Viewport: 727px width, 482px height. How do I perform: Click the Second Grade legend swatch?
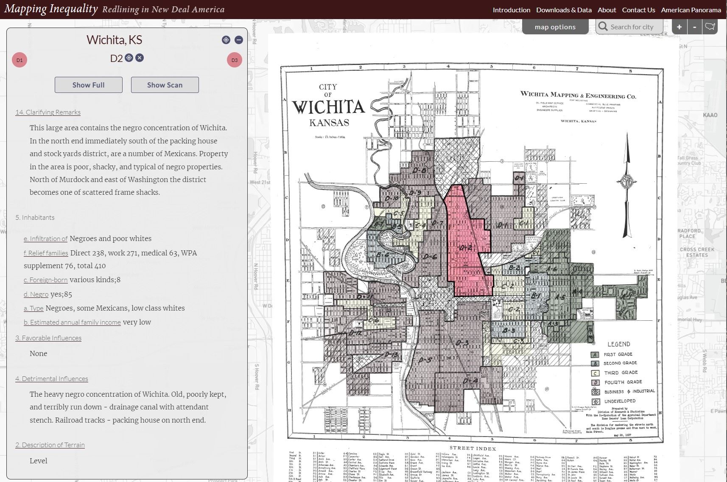coord(595,364)
